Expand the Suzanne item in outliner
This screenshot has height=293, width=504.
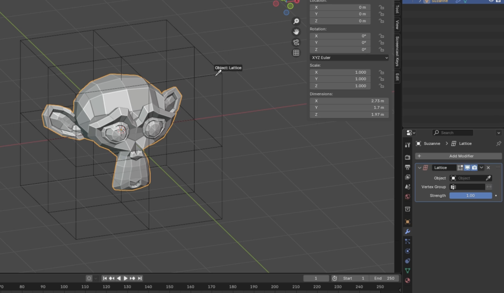[x=420, y=1]
